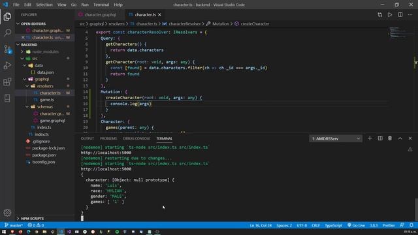The height and width of the screenshot is (235, 418).
Task: Open the Run and Debug view
Action: (7, 65)
